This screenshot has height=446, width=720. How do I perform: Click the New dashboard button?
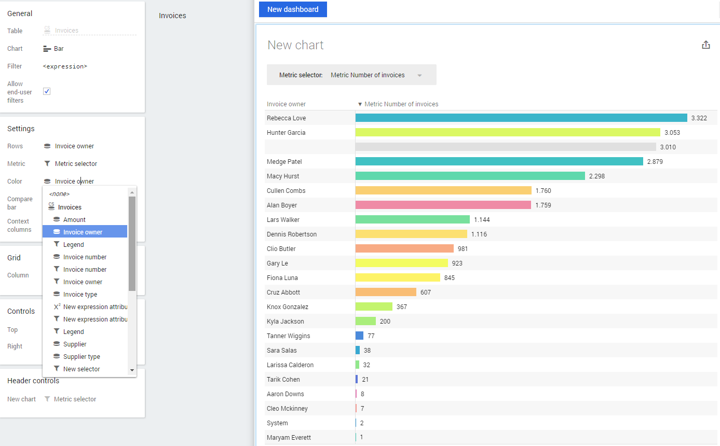[x=293, y=9]
